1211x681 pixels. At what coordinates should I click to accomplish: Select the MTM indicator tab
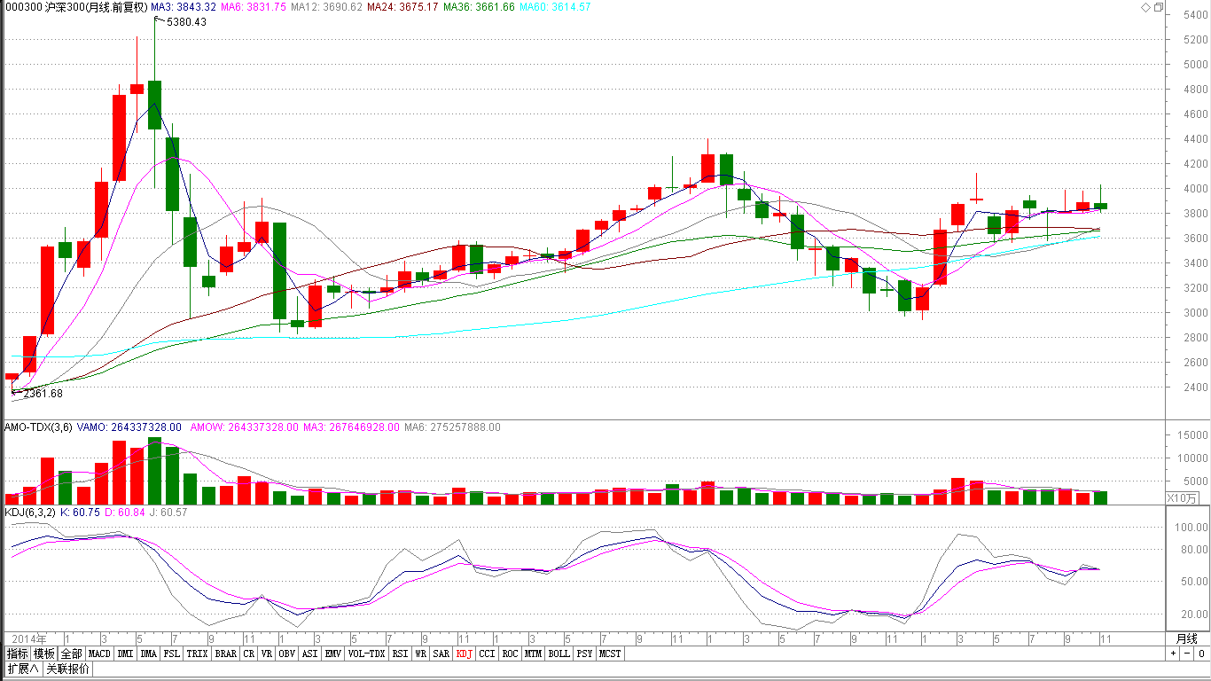[x=532, y=654]
